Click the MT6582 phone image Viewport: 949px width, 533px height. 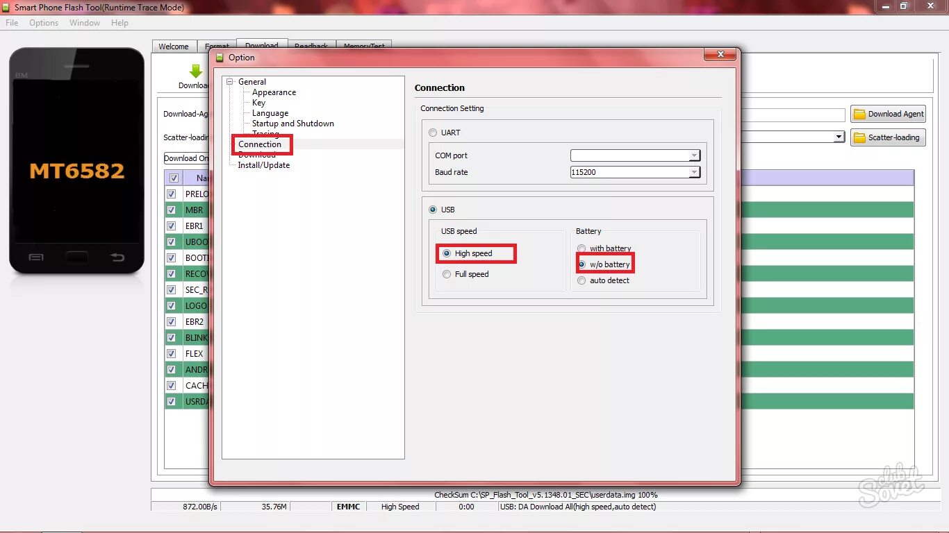tap(76, 160)
